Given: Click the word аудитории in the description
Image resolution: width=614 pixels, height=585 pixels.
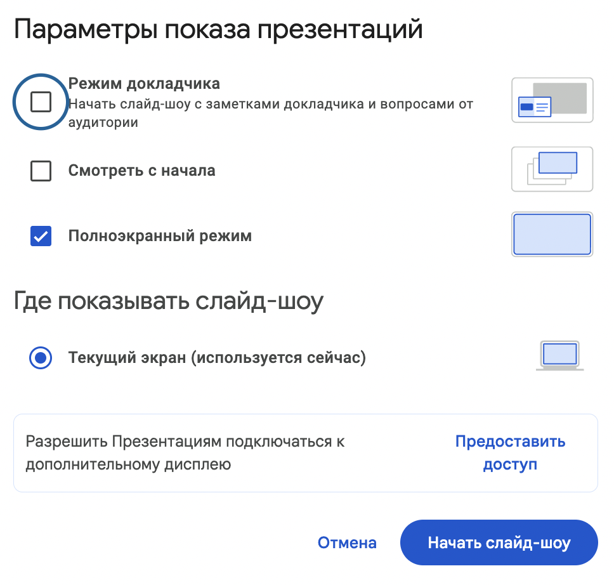Looking at the screenshot, I should click(x=103, y=121).
